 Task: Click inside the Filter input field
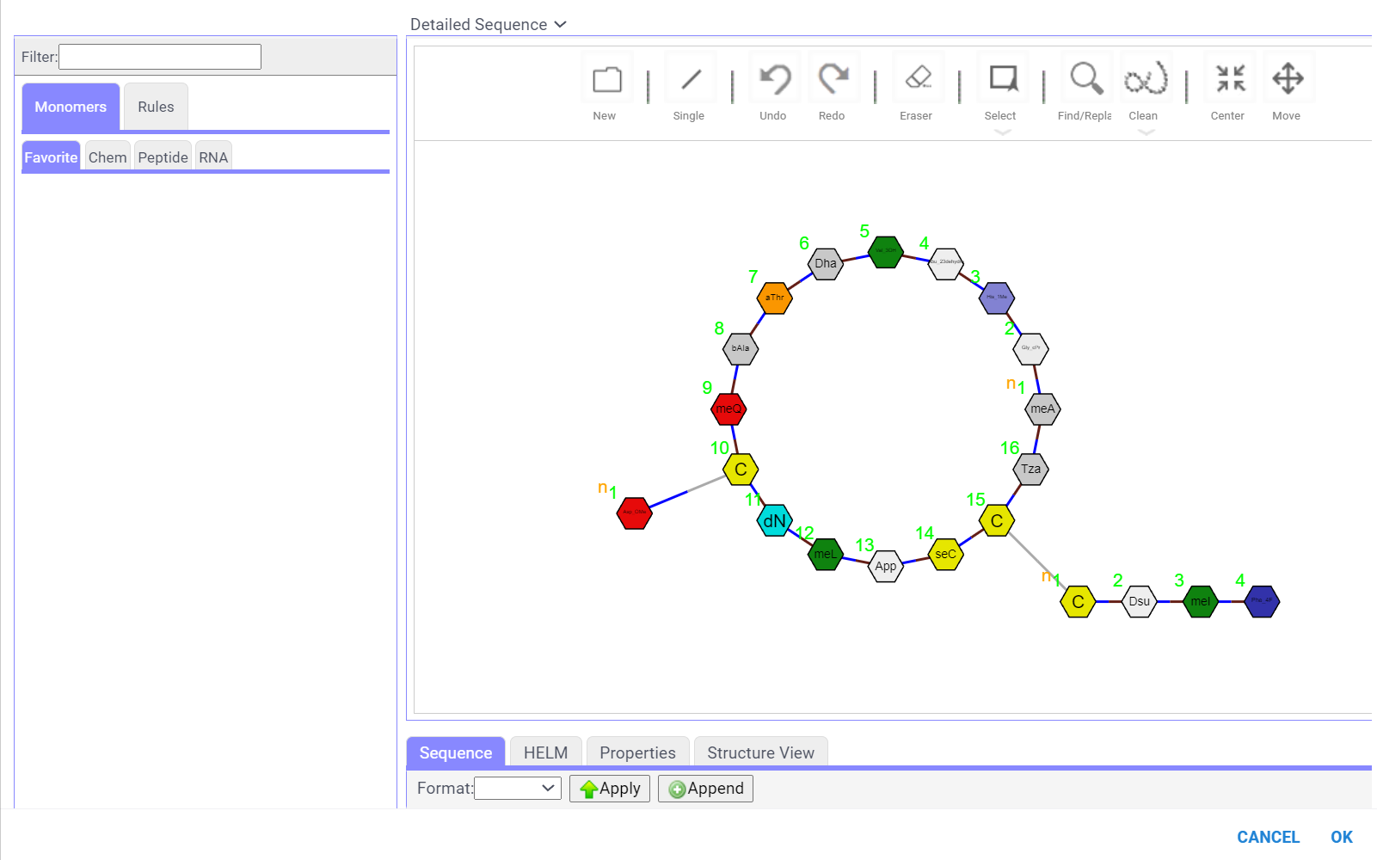click(159, 57)
